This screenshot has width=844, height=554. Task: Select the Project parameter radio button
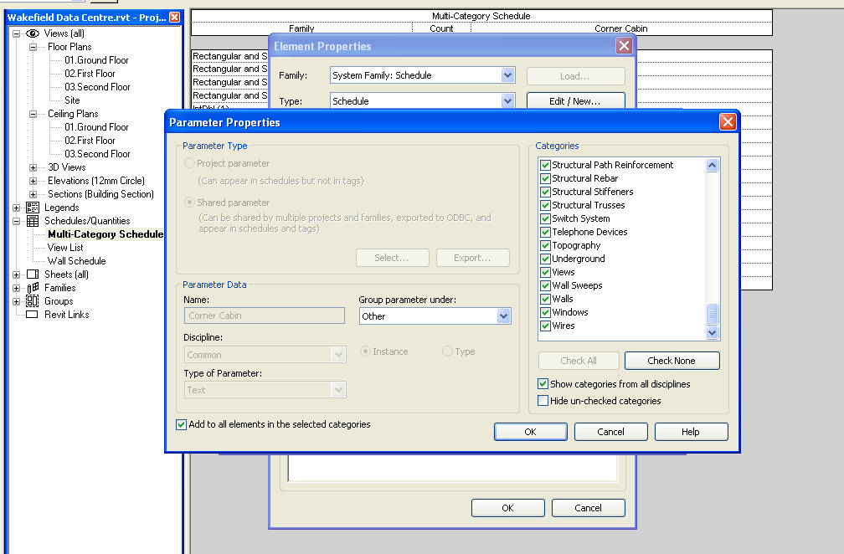click(189, 163)
